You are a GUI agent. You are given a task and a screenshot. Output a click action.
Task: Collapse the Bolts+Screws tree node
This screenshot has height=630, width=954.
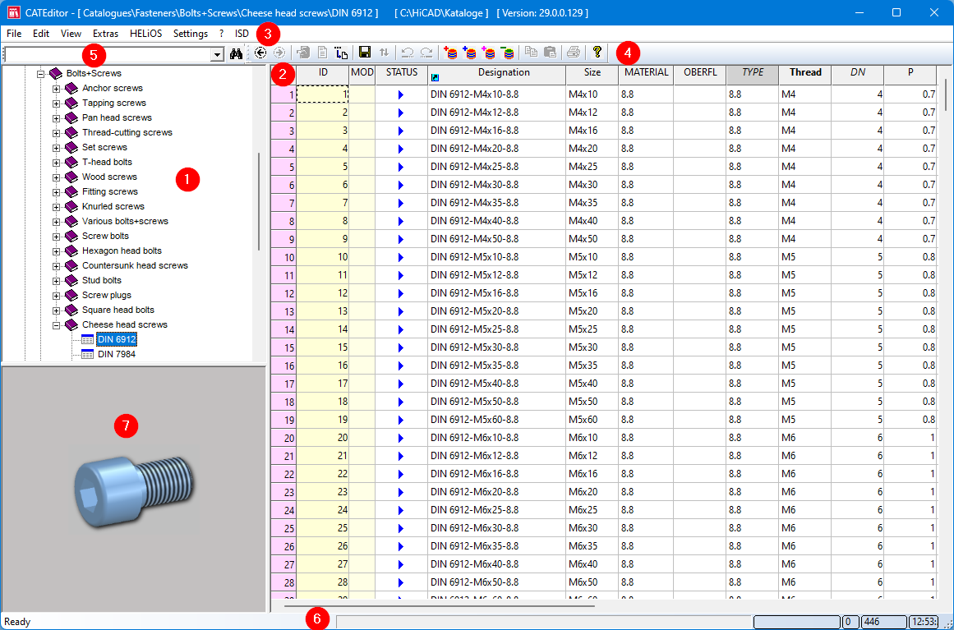click(x=41, y=74)
